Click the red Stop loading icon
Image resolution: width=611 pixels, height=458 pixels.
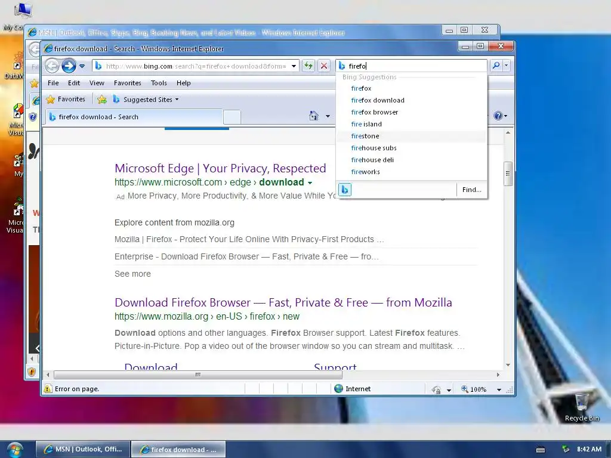(323, 66)
